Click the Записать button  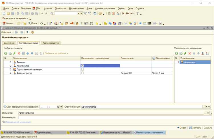tap(195, 128)
